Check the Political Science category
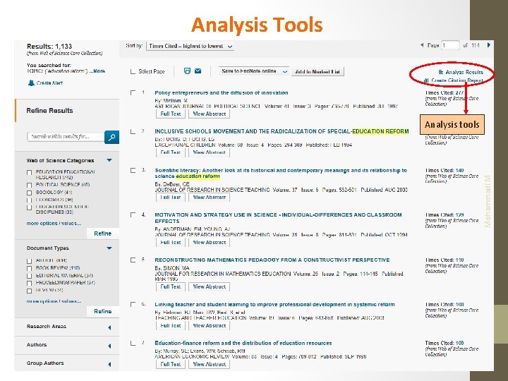Screen dimensions: 508x381 coord(29,185)
